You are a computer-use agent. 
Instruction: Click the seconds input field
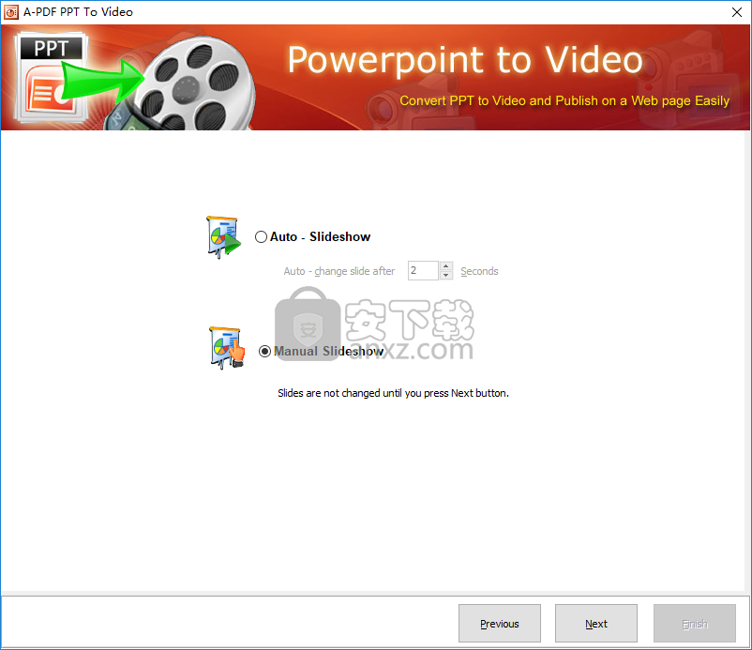423,270
